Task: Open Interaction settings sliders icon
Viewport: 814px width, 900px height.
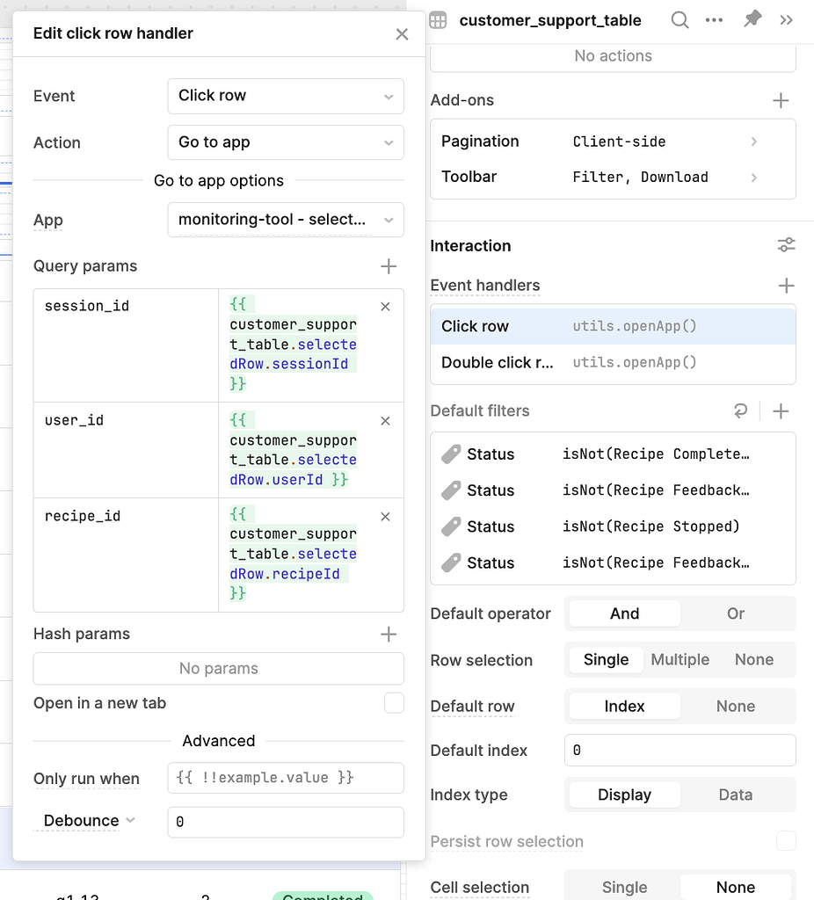Action: 786,246
